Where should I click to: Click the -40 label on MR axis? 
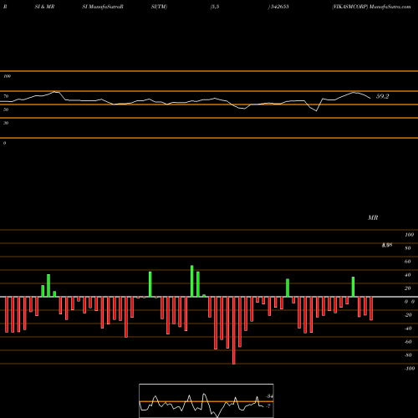pyautogui.click(x=408, y=329)
